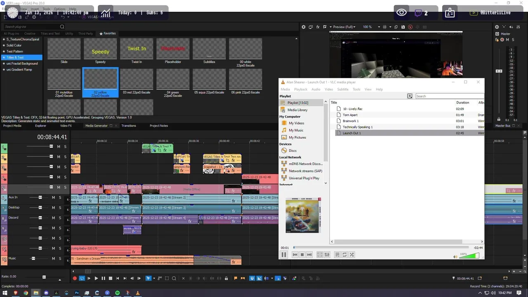Mute the Desktop audio track

53,207
